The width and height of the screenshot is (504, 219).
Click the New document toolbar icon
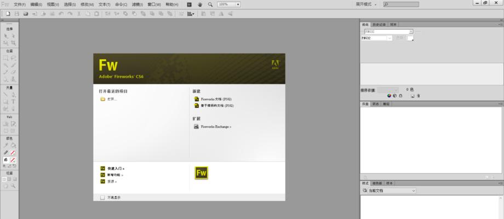point(8,14)
